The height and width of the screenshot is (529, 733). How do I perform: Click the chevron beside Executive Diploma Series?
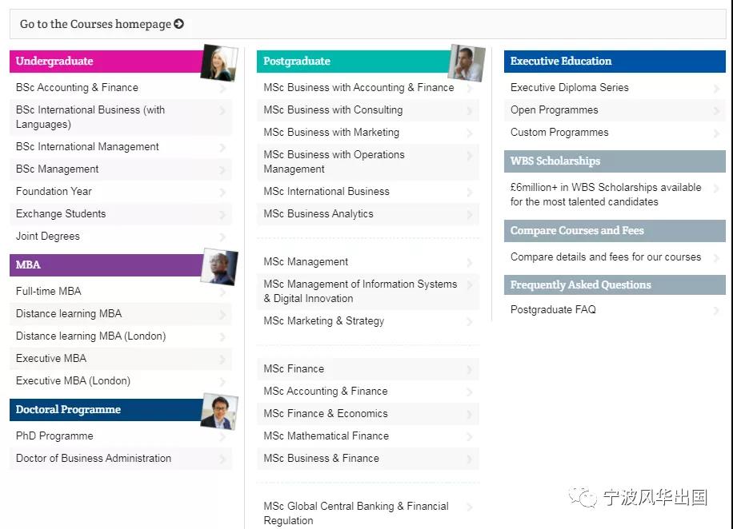tap(716, 89)
